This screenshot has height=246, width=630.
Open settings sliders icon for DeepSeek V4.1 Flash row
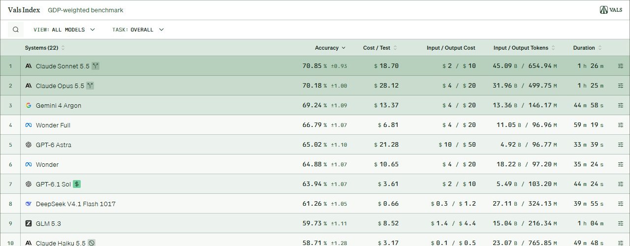620,204
